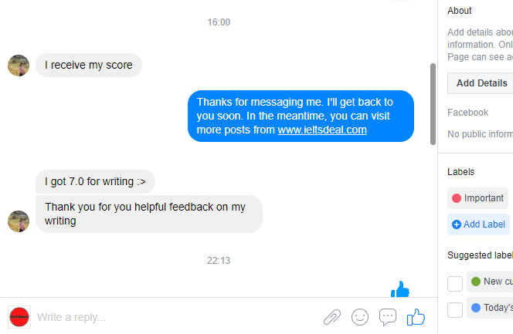Image resolution: width=513 pixels, height=334 pixels.
Task: Open saved replies speech bubble icon
Action: tap(388, 317)
